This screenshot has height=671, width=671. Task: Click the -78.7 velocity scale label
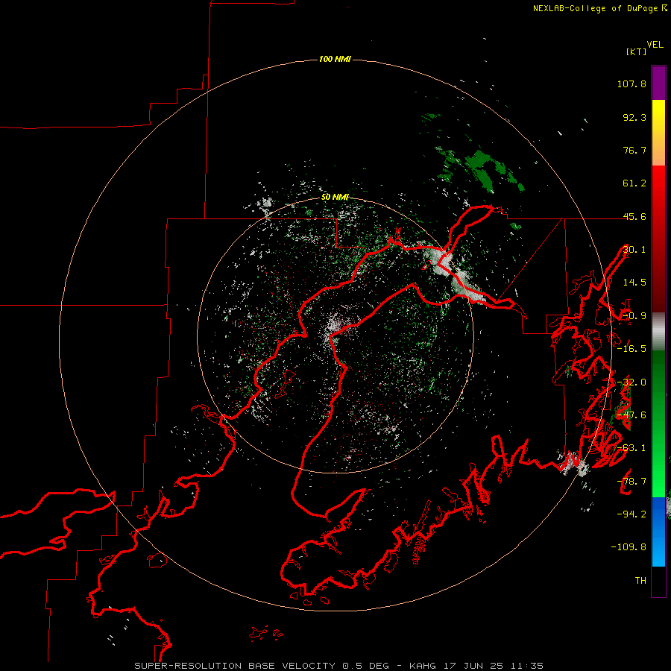coord(631,482)
